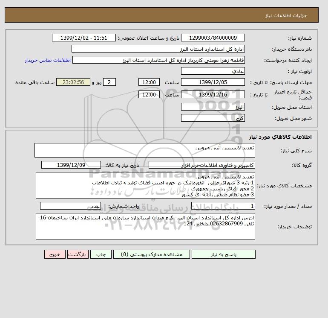Click the label 'نام دستگاه خریدار:'
This screenshot has width=328, height=318.
(292, 49)
